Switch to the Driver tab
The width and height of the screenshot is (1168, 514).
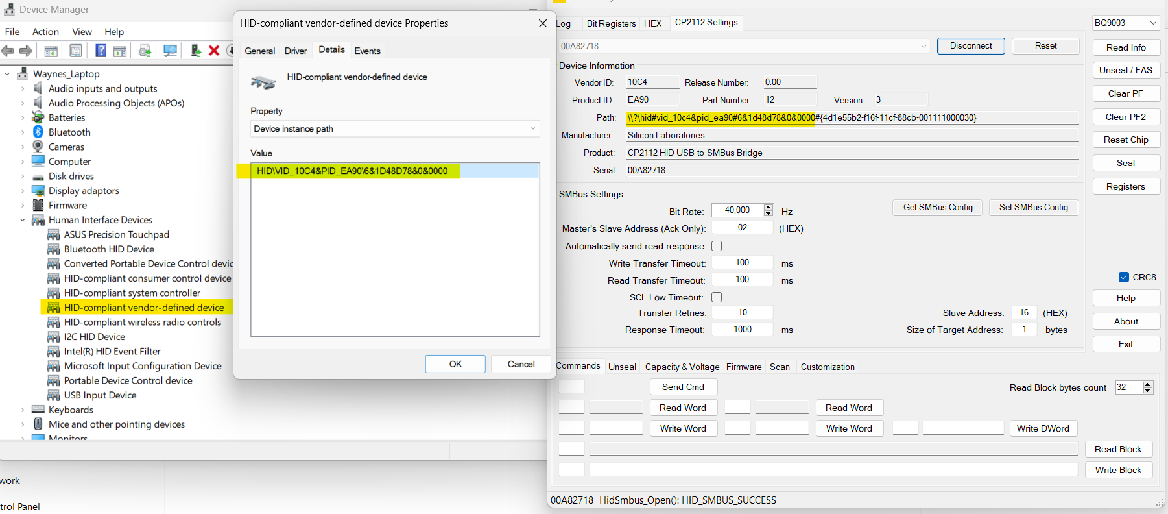click(x=296, y=51)
